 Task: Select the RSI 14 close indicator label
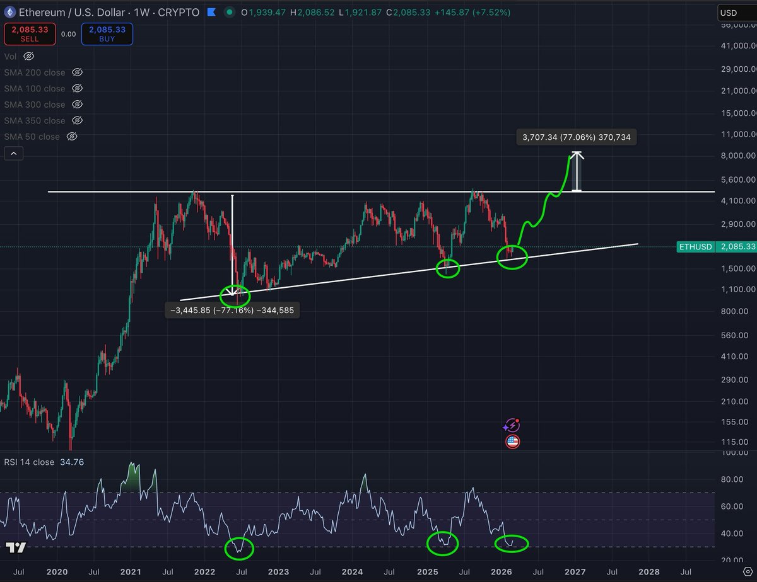tap(29, 462)
